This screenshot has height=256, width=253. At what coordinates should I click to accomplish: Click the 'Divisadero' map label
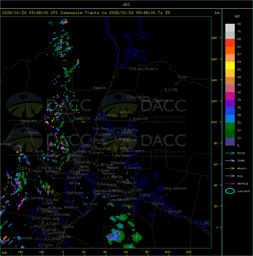coord(135,151)
